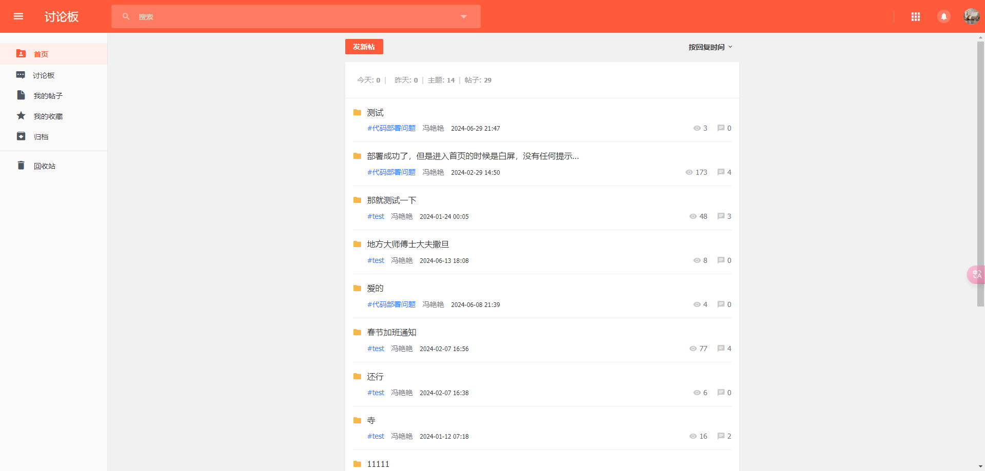Click #代码部署问题 tag under 爱的
This screenshot has width=985, height=471.
tap(391, 304)
